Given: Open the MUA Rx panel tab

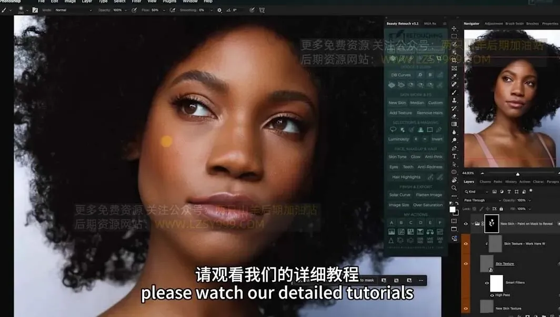Looking at the screenshot, I should pyautogui.click(x=430, y=24).
